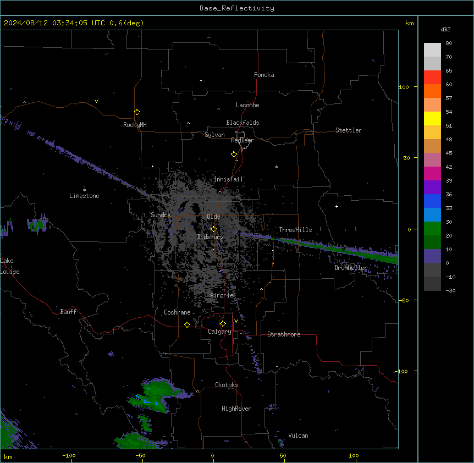Screen dimensions: 474x463
Task: Click the Didsbury city label
Action: point(211,237)
